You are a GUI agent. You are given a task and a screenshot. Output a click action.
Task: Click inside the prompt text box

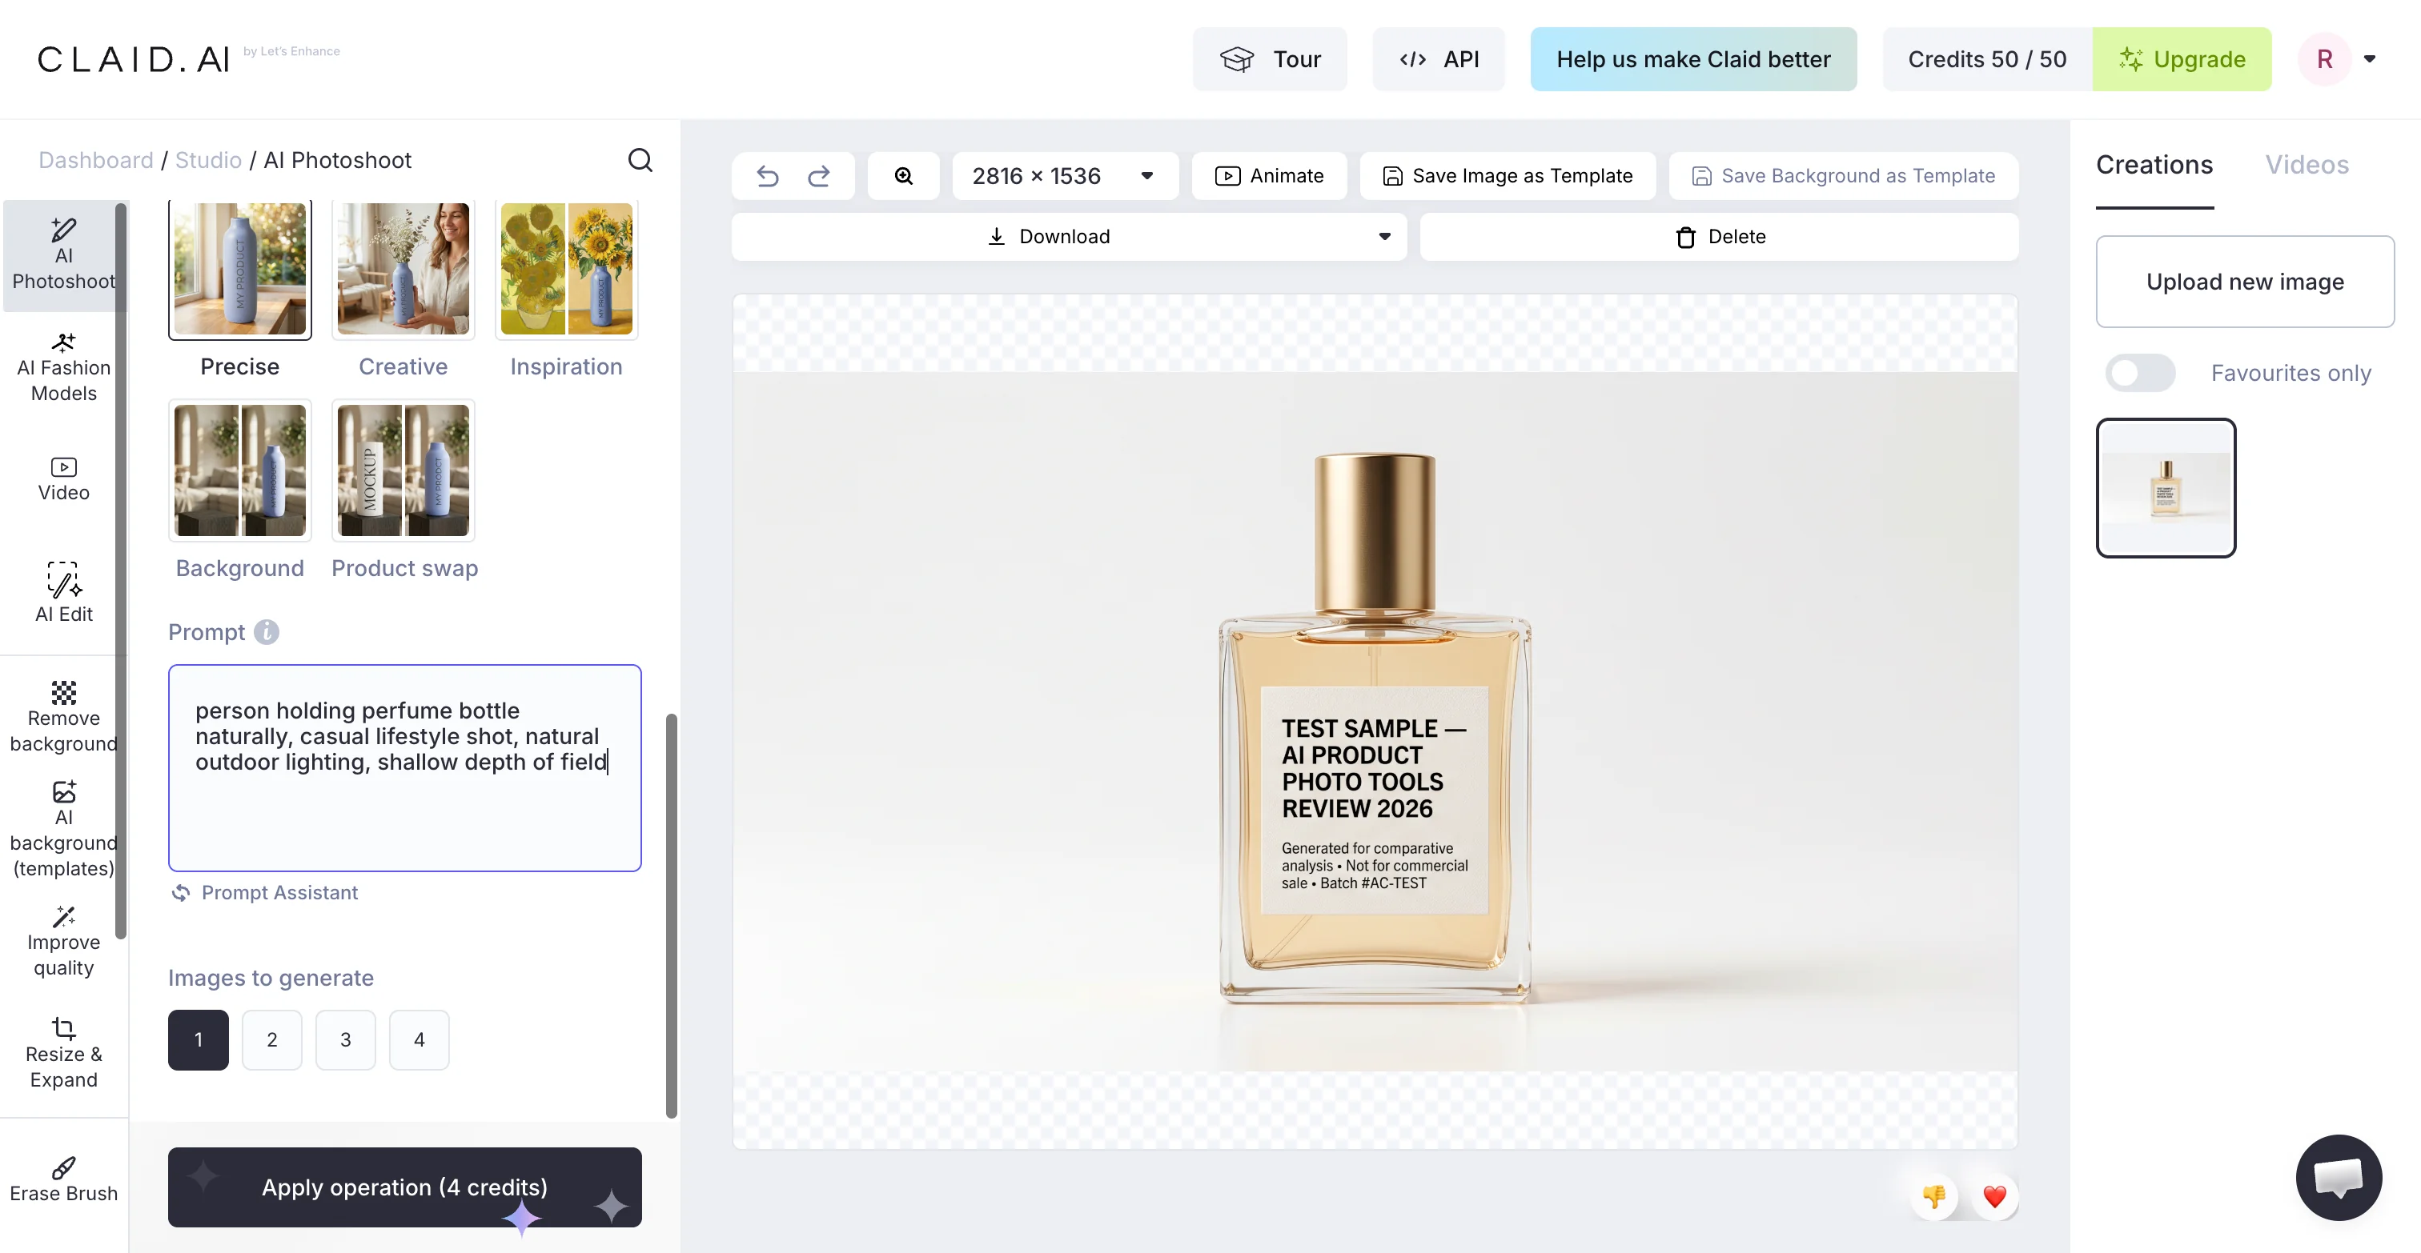(405, 767)
